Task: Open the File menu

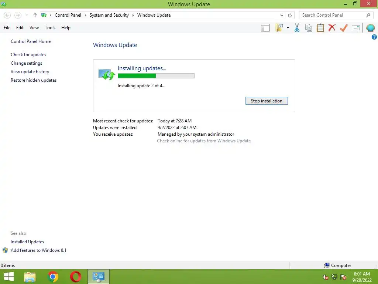Action: 7,27
